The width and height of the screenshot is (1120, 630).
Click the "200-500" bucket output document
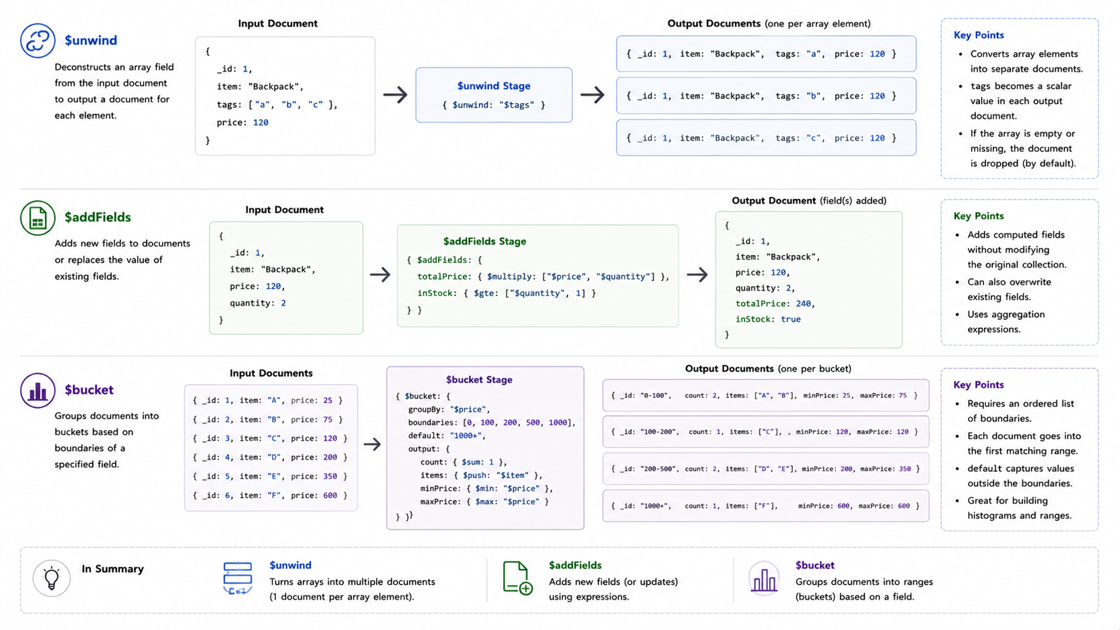[766, 469]
